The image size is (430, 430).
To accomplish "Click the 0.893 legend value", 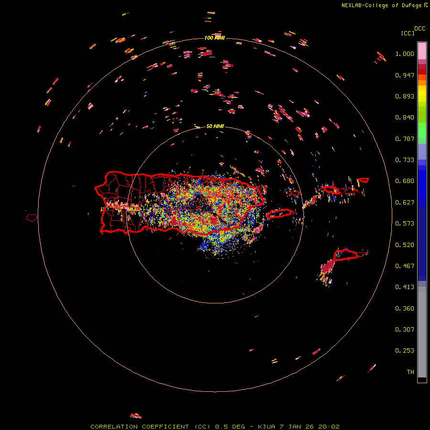I will coord(405,96).
